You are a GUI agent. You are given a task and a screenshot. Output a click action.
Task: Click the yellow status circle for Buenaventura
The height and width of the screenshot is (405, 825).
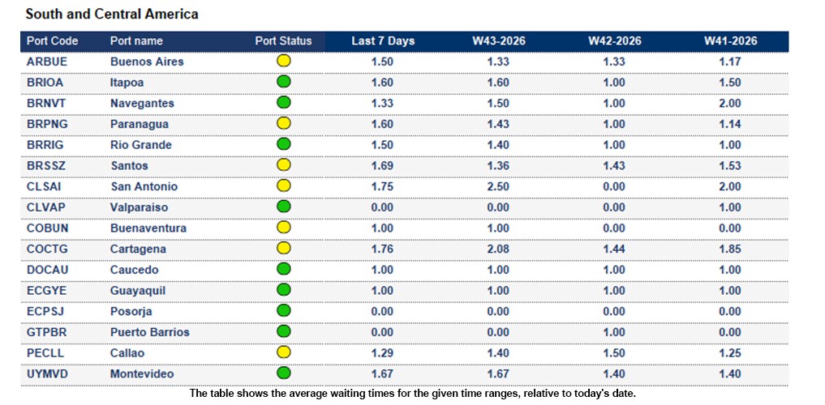[x=284, y=228]
